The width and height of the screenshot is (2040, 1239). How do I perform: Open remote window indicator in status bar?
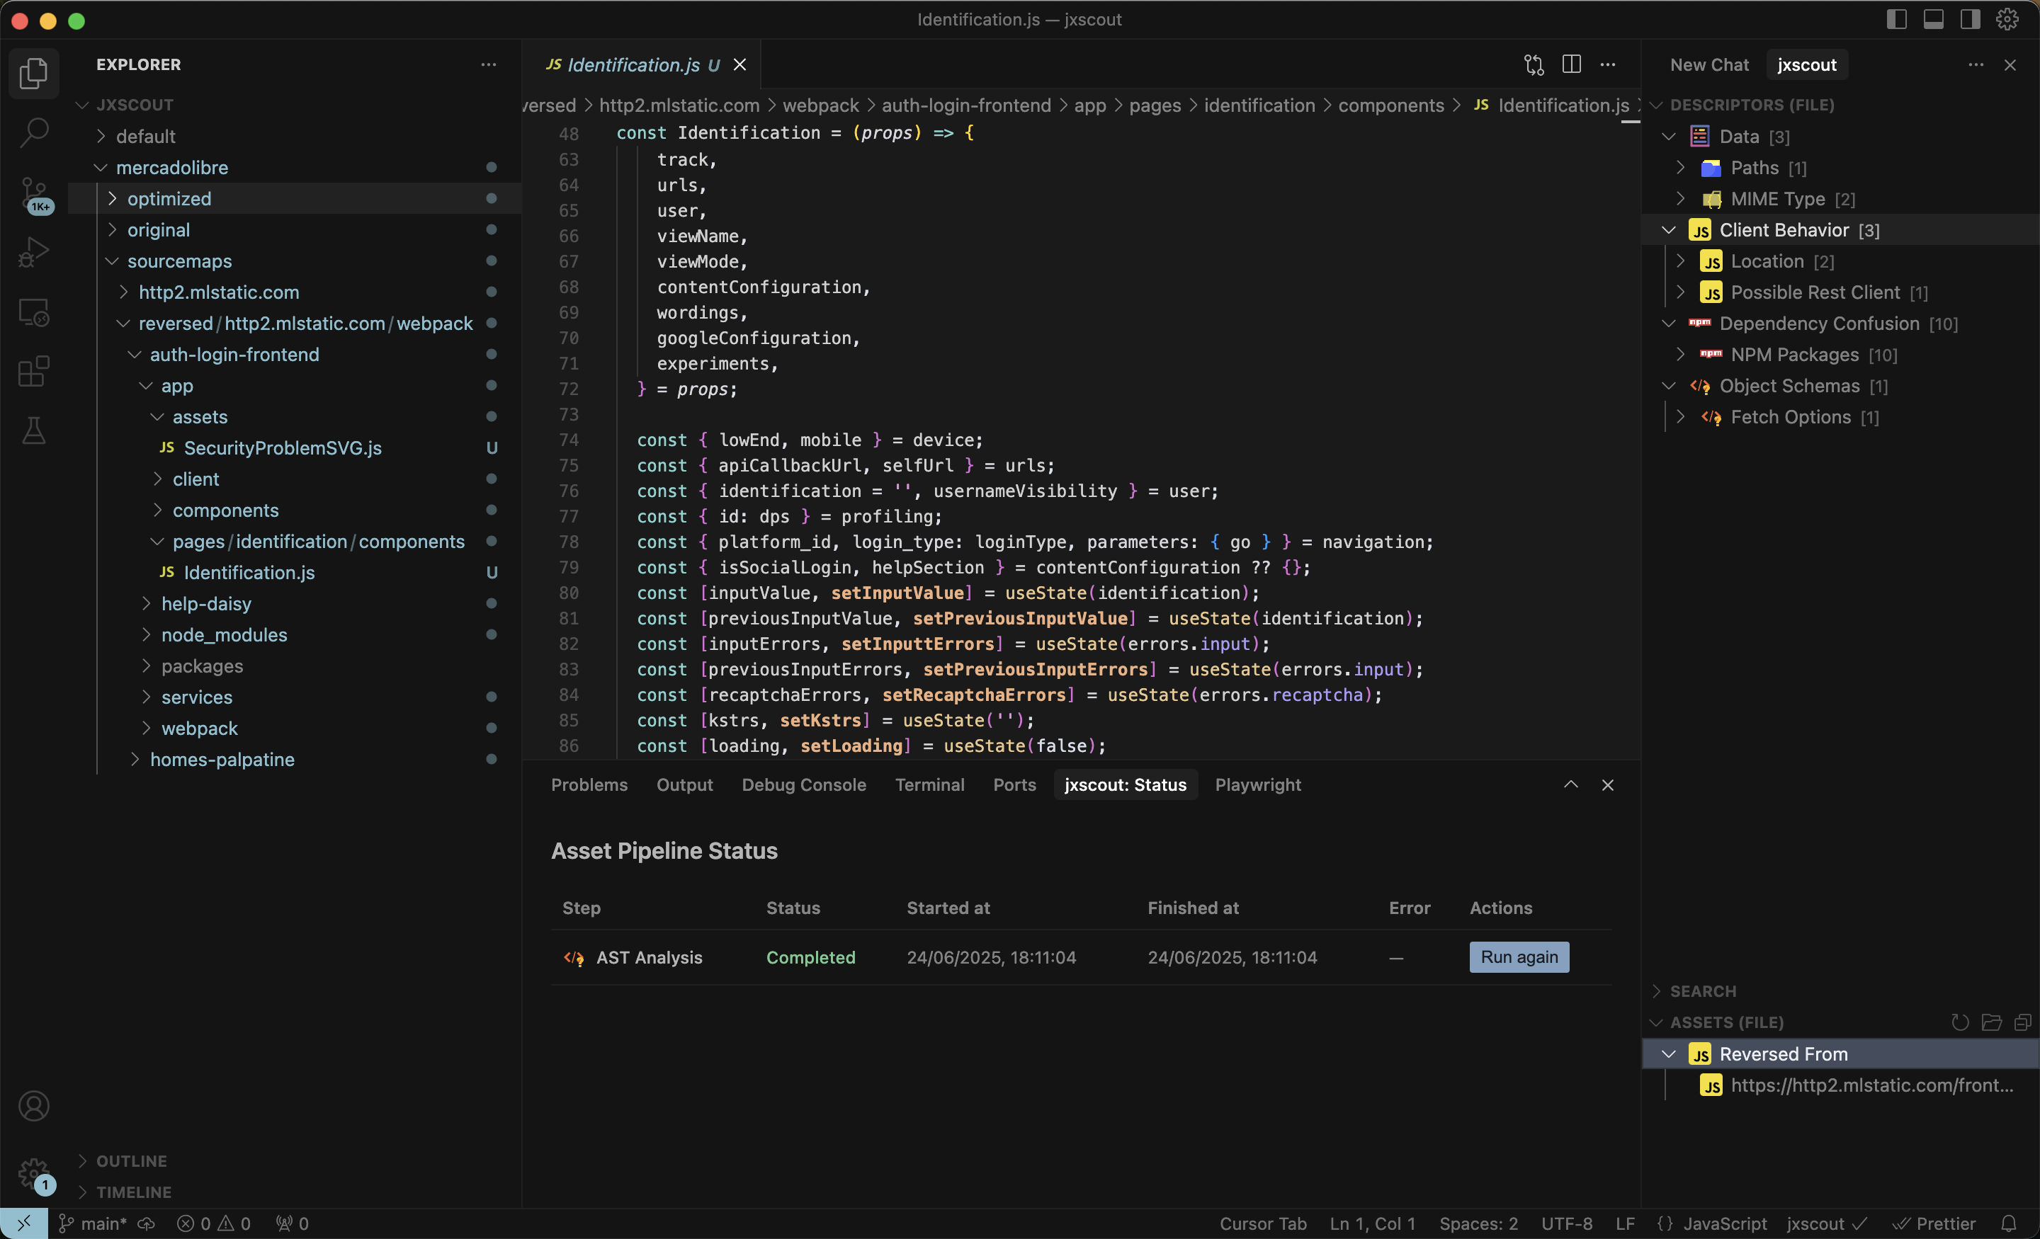pyautogui.click(x=24, y=1223)
